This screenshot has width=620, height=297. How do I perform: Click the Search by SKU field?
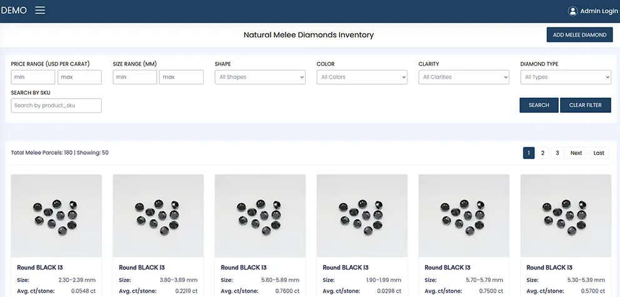coord(56,105)
